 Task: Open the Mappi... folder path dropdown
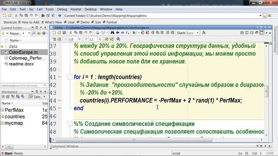[x=29, y=33]
